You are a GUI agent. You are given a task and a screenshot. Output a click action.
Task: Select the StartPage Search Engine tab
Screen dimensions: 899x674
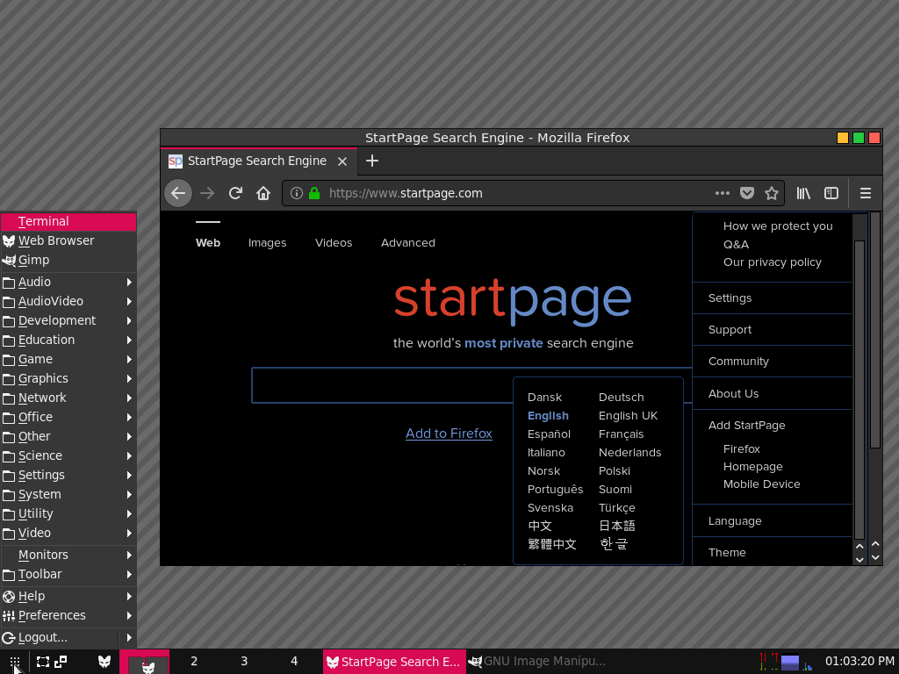[259, 161]
